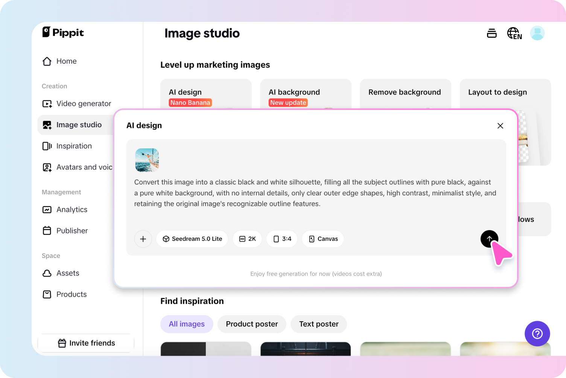Toggle the Canvas option

tap(323, 239)
